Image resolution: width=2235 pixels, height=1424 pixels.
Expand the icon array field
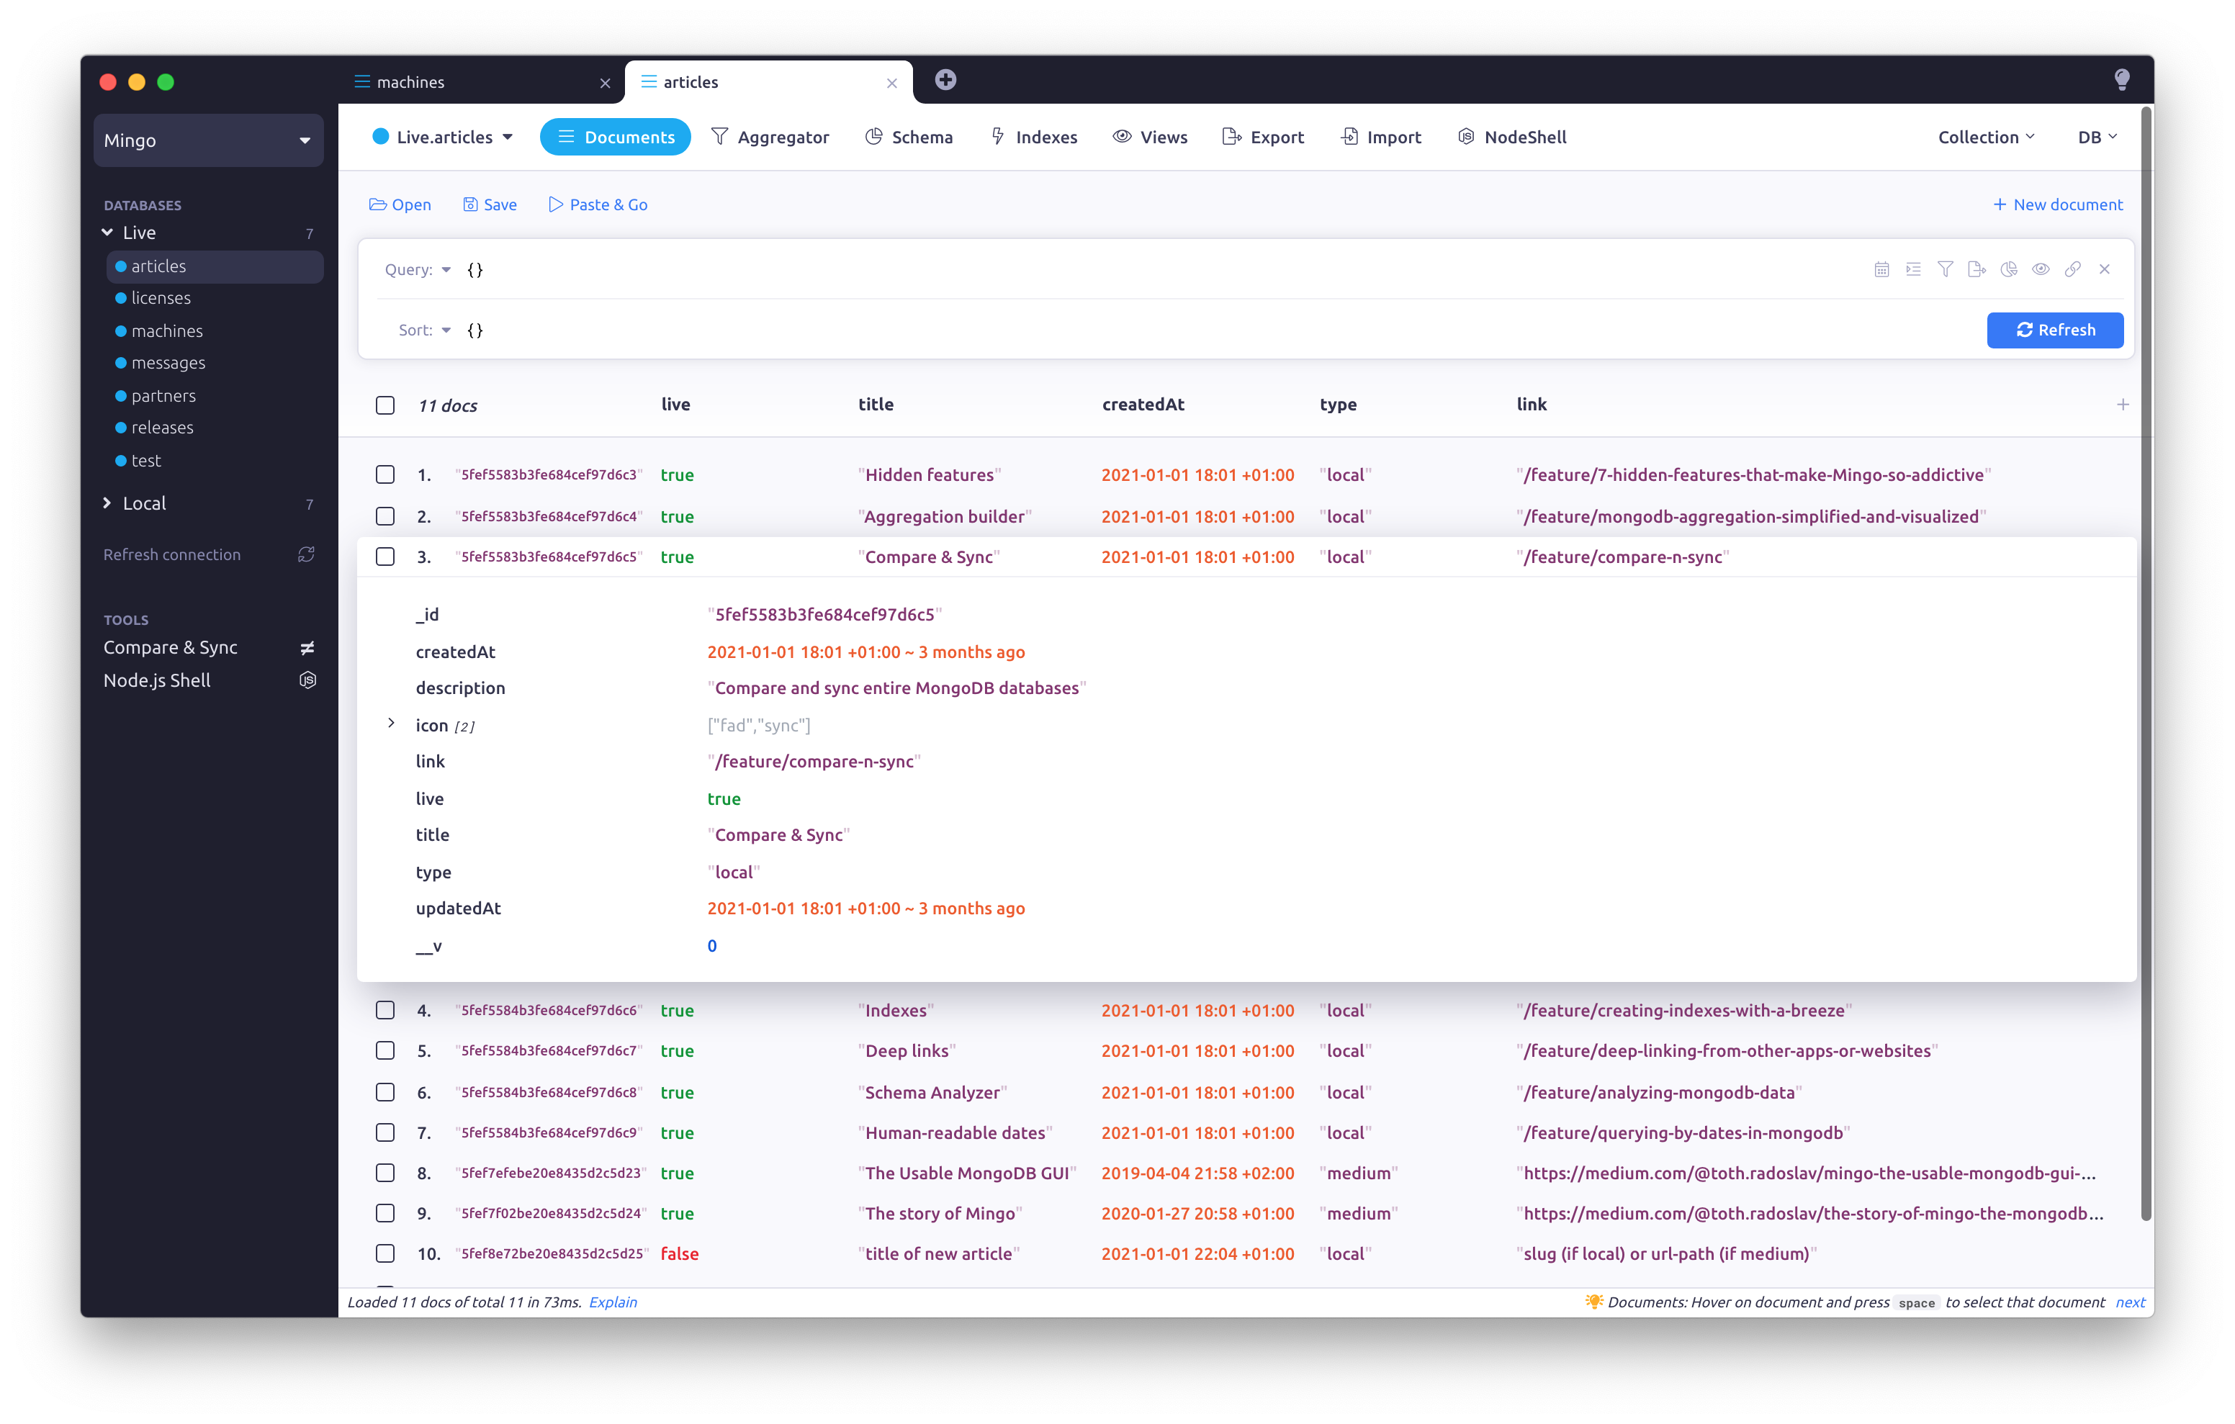click(x=392, y=723)
